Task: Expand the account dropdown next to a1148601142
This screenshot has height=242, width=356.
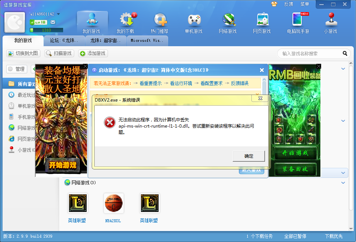Action: (58, 14)
